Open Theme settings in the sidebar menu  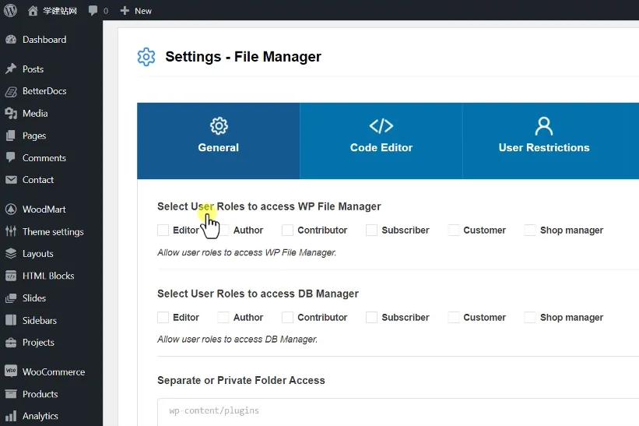[x=52, y=231]
